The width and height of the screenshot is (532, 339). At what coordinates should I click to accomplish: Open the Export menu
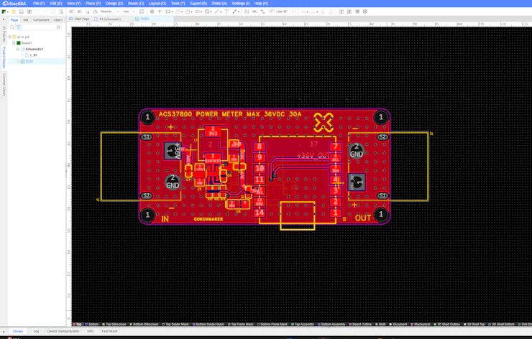198,4
